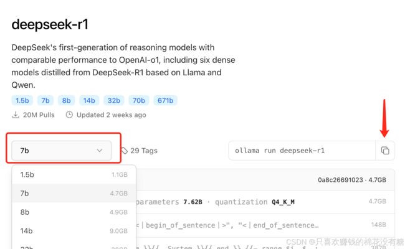Image resolution: width=405 pixels, height=249 pixels.
Task: Open the parameters 7.62B quantization row
Action: (265, 202)
